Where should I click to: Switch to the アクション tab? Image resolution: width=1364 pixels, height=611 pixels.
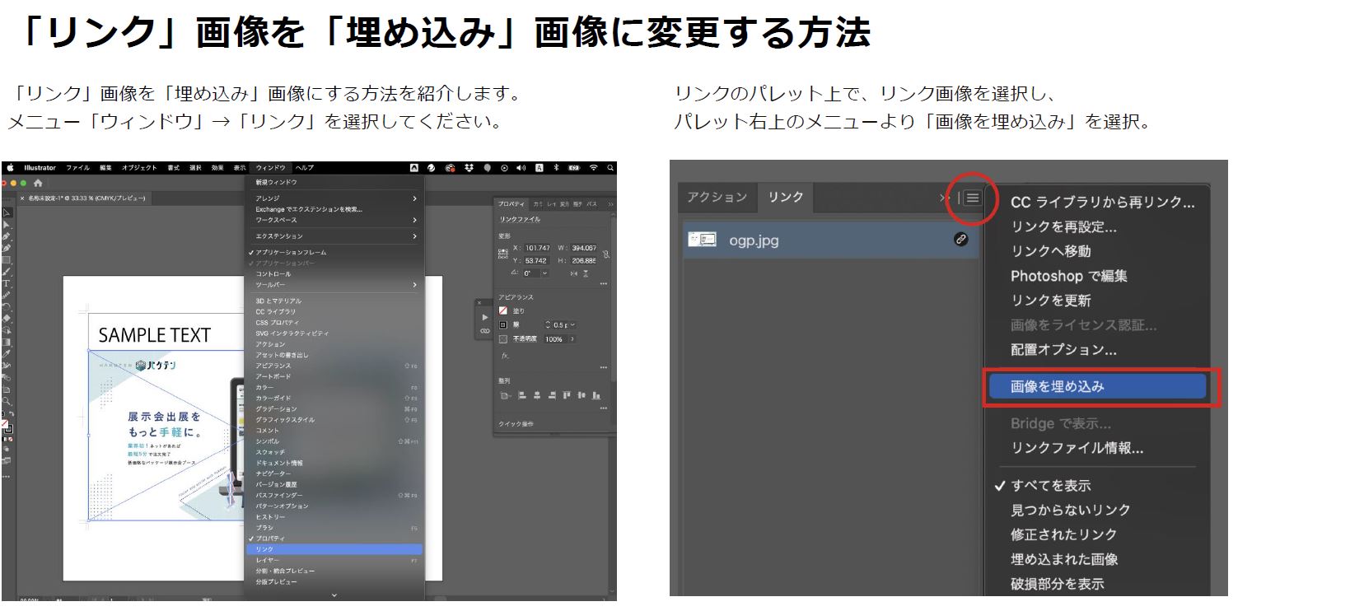pyautogui.click(x=717, y=198)
